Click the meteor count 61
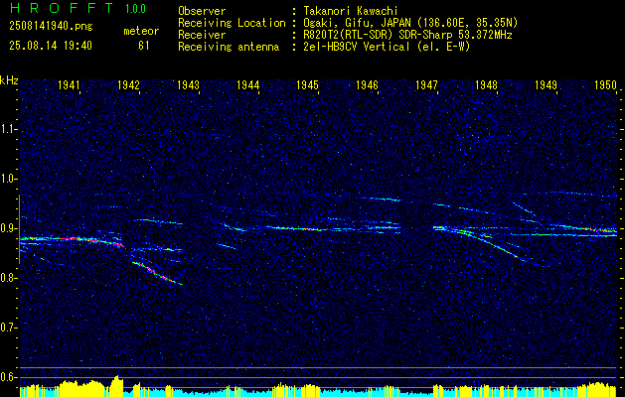 pyautogui.click(x=144, y=46)
